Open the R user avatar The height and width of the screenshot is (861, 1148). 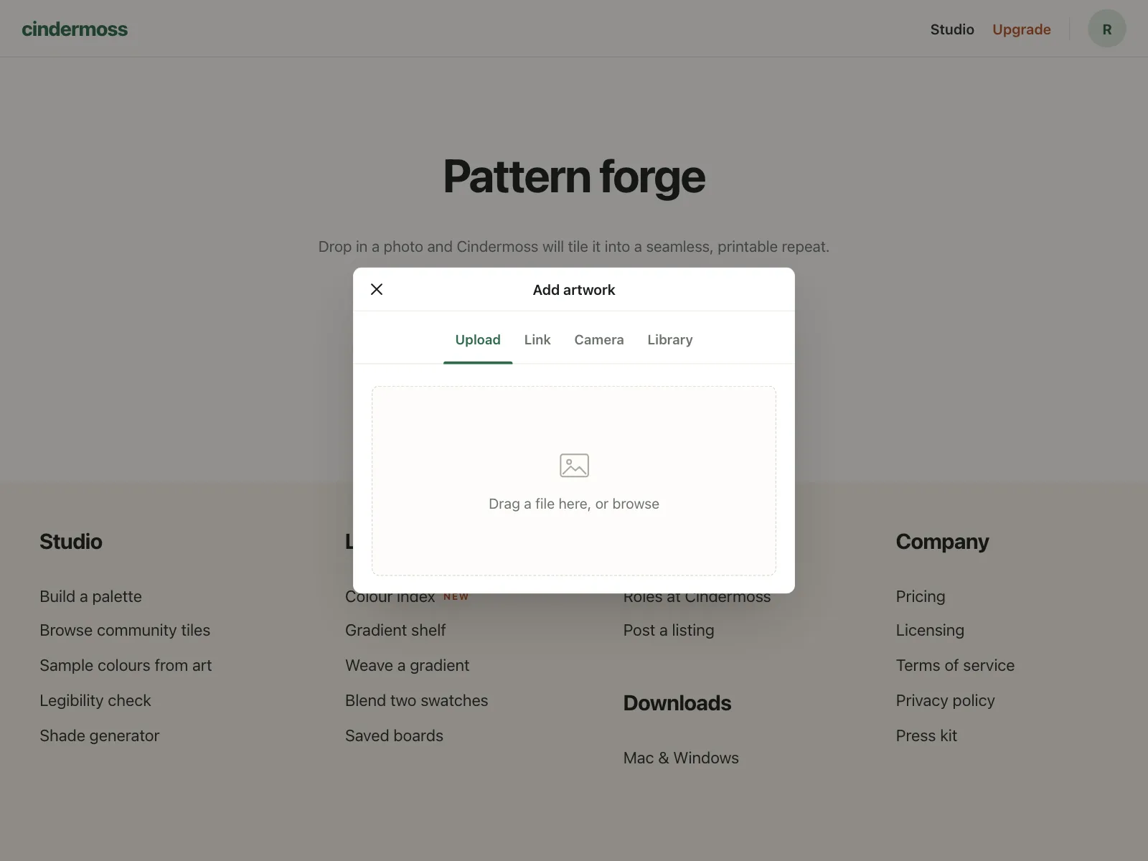pos(1107,29)
